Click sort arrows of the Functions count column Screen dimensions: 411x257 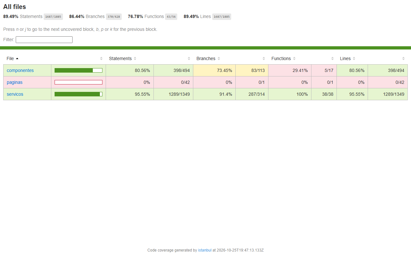click(x=332, y=58)
